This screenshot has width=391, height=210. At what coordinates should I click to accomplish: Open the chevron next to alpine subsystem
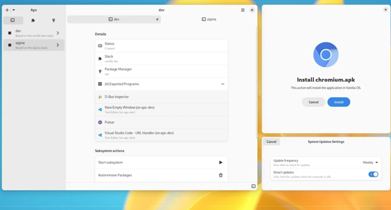click(58, 45)
